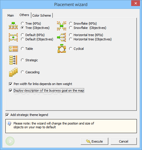This screenshot has width=142, height=150.
Task: Click the info icon in the note box
Action: pyautogui.click(x=9, y=123)
